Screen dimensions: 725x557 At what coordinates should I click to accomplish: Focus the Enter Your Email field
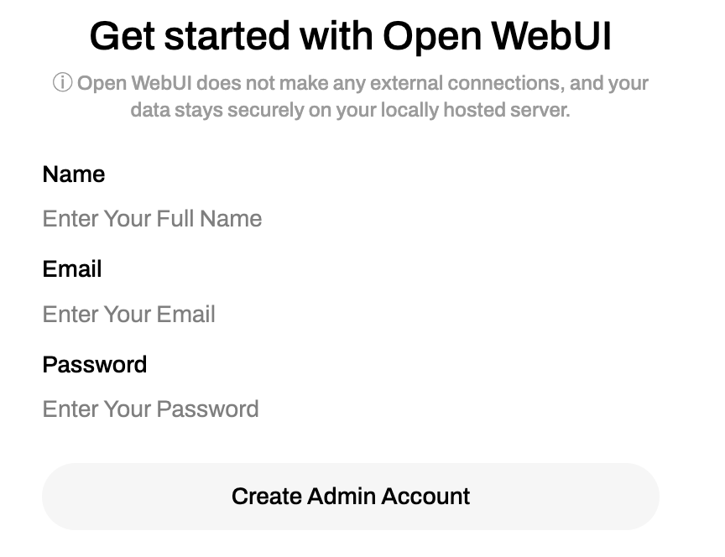click(351, 315)
